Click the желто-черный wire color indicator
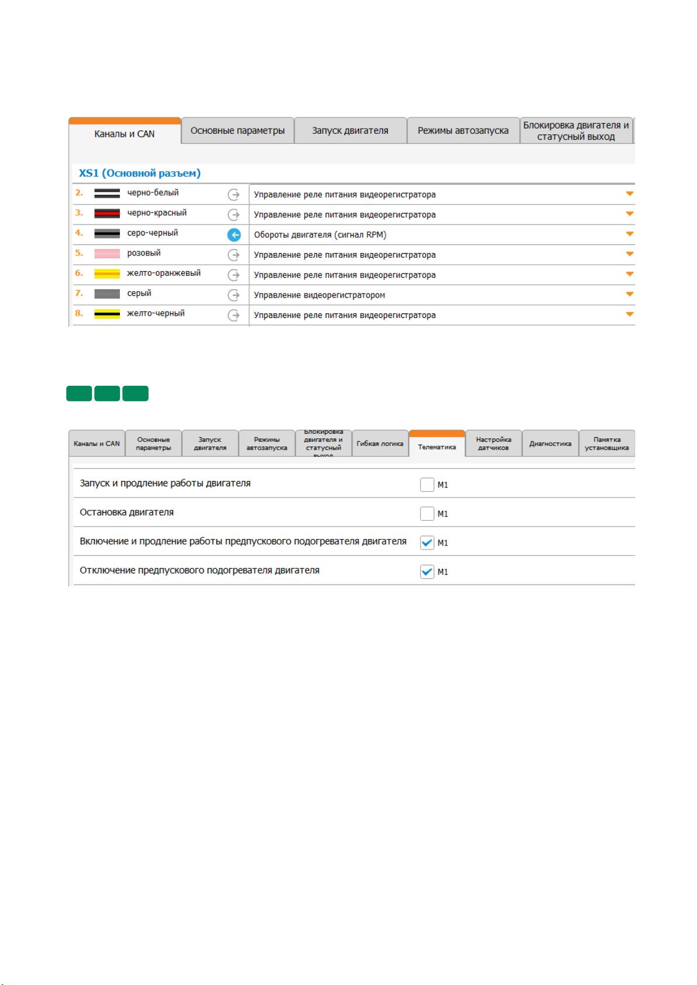This screenshot has width=697, height=985. tap(107, 314)
